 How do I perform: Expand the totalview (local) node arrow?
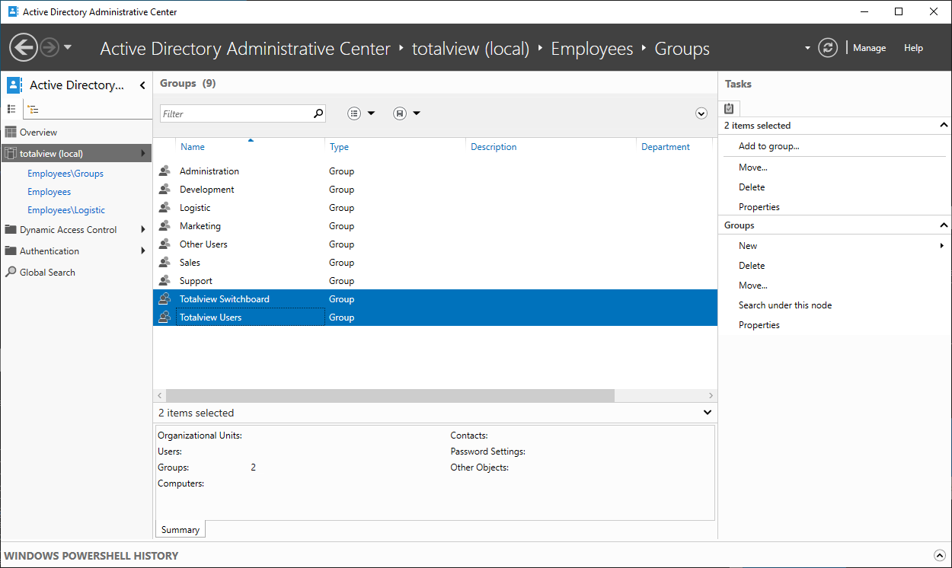click(x=143, y=154)
